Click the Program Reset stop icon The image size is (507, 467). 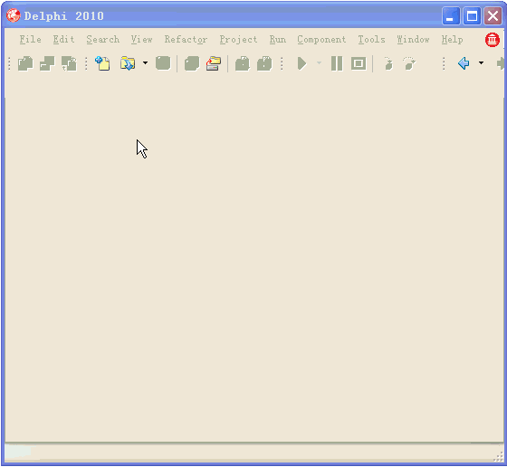359,63
